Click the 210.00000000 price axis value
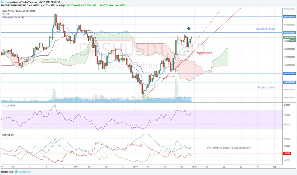Image resolution: width=297 pixels, height=175 pixels. [289, 25]
